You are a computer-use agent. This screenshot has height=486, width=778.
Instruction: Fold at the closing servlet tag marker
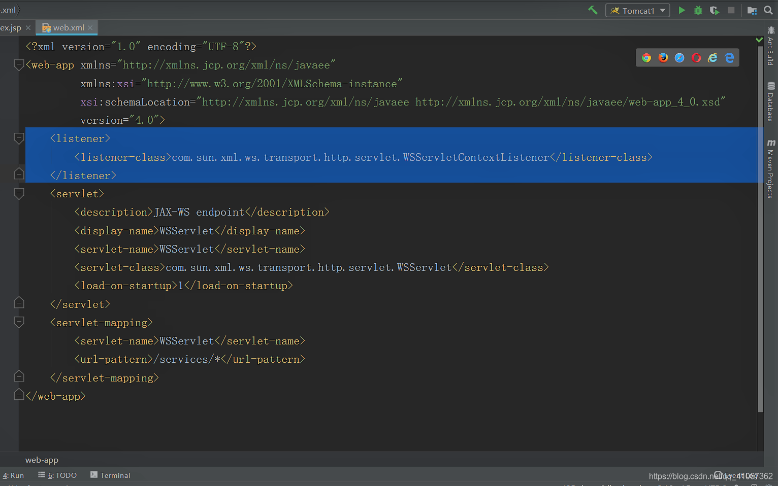coord(19,303)
